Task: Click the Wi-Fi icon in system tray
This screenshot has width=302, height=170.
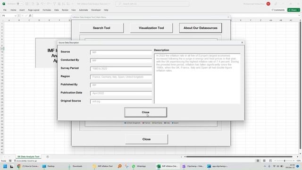Action: (x=274, y=166)
